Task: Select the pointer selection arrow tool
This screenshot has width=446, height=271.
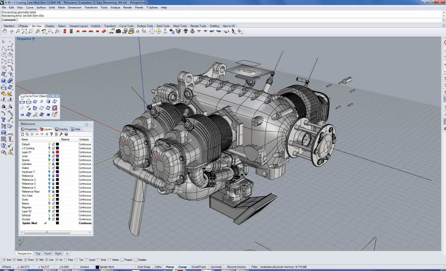Action: pyautogui.click(x=3, y=42)
